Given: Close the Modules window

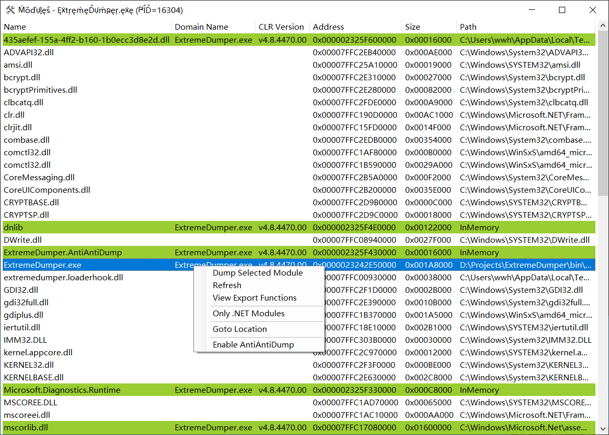Looking at the screenshot, I should (x=593, y=10).
